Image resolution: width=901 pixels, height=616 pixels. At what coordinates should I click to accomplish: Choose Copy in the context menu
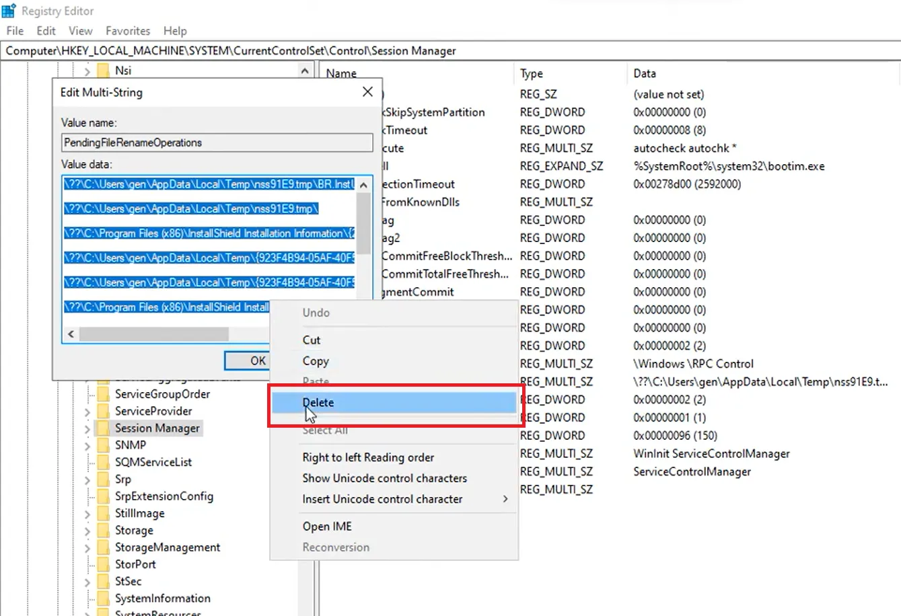point(316,361)
